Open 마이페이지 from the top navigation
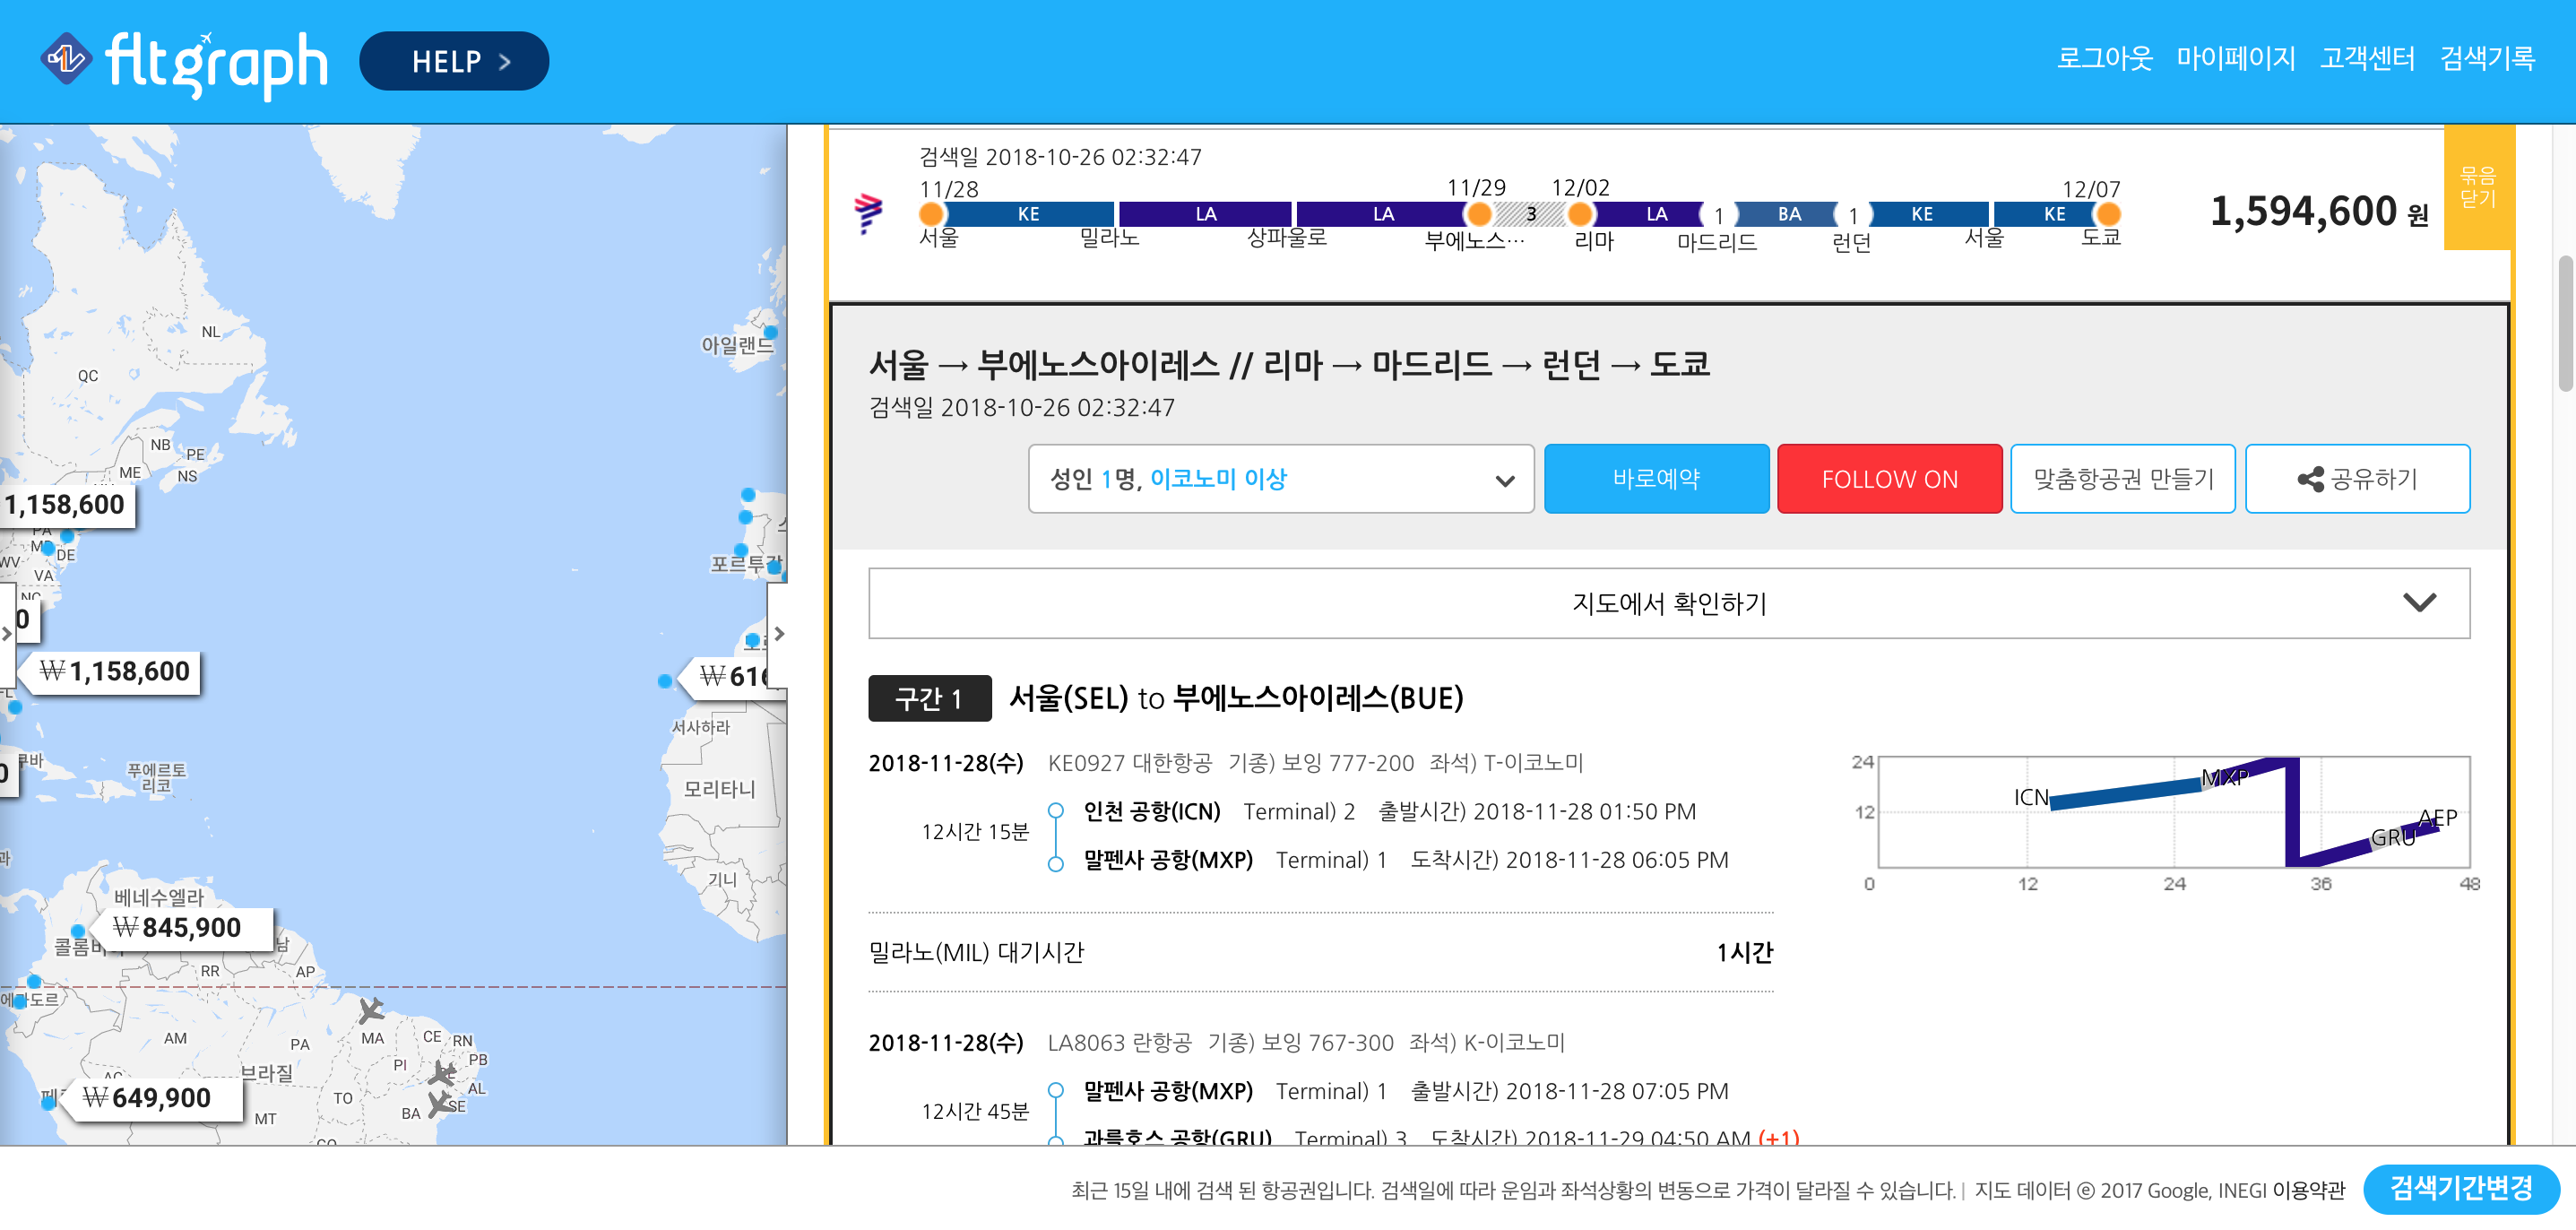 click(2236, 58)
